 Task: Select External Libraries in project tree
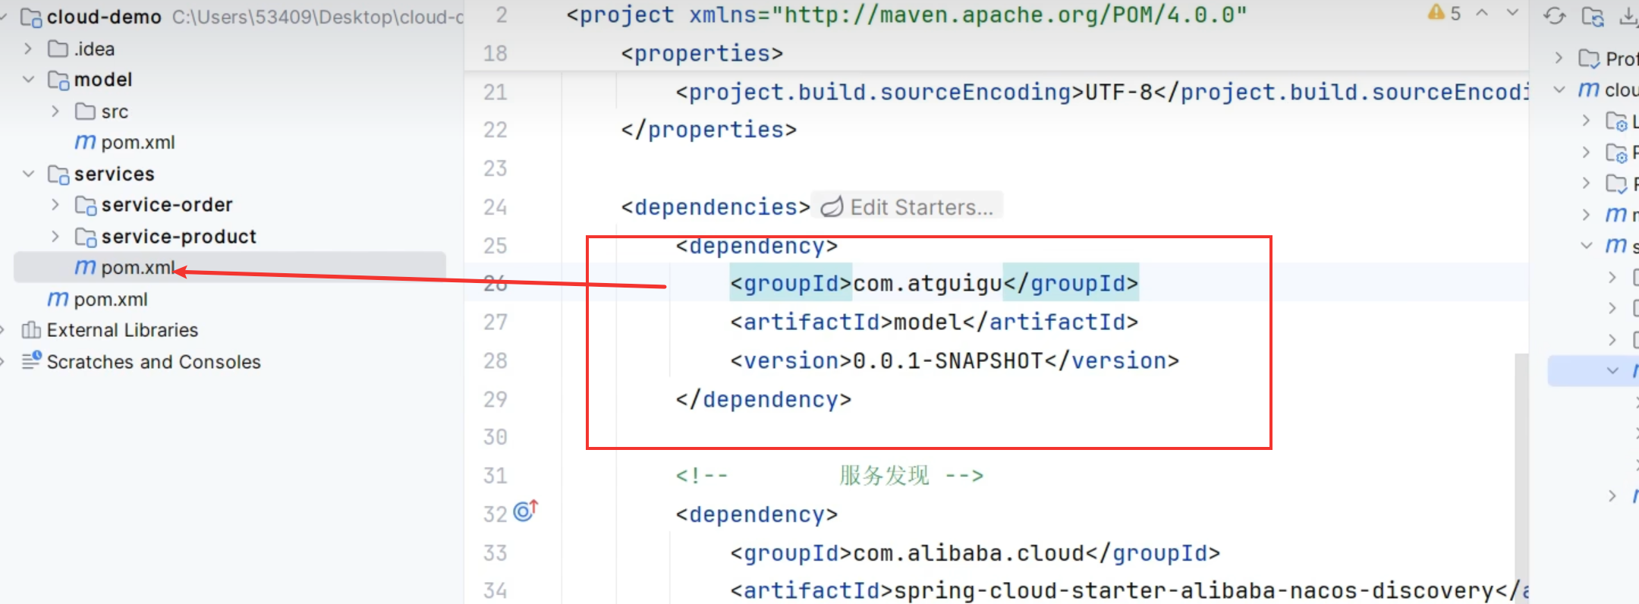(121, 330)
